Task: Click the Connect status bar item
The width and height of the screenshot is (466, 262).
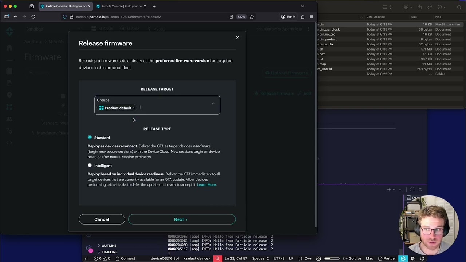Action: tap(125, 258)
